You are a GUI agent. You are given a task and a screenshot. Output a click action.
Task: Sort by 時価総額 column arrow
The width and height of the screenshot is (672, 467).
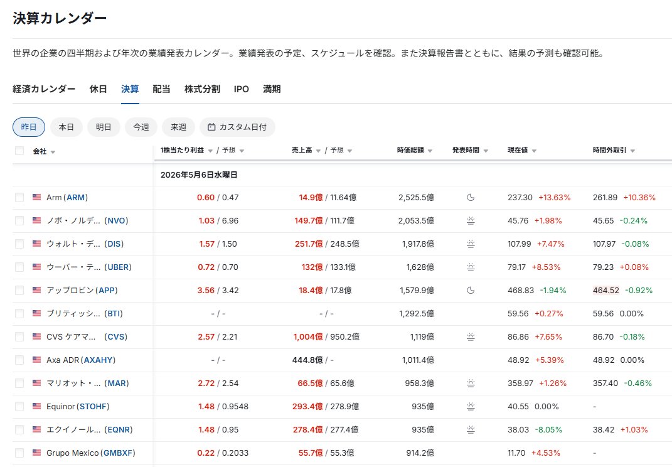pyautogui.click(x=430, y=151)
